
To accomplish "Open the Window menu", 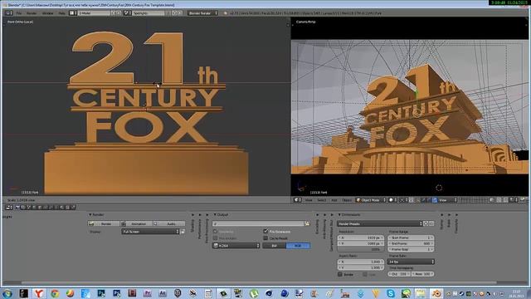I will tap(48, 13).
